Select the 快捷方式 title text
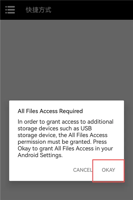Screen dimensions: 133x200 pyautogui.click(x=39, y=10)
